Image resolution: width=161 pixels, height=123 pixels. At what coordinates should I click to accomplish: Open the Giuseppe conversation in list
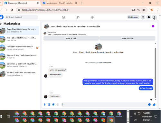point(19,48)
